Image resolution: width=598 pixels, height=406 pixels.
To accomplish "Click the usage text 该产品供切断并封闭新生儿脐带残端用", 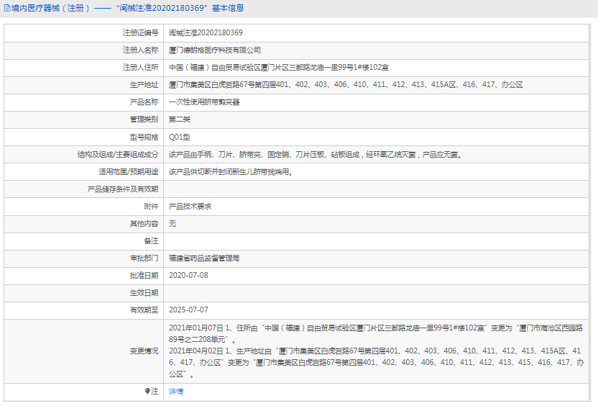I will pos(231,171).
